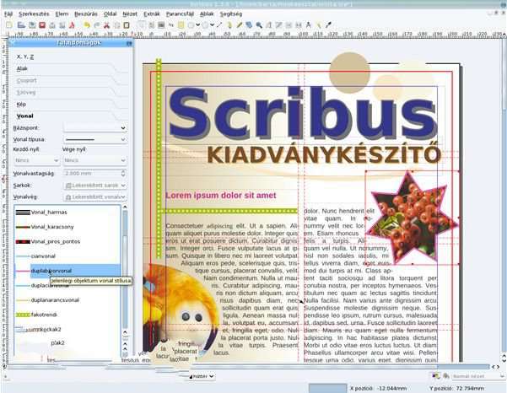507x393 pixels.
Task: Click the Save document icon
Action: 32,25
